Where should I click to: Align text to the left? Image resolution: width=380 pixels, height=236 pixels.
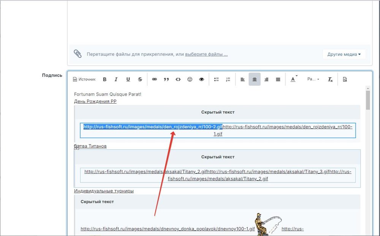pos(243,79)
